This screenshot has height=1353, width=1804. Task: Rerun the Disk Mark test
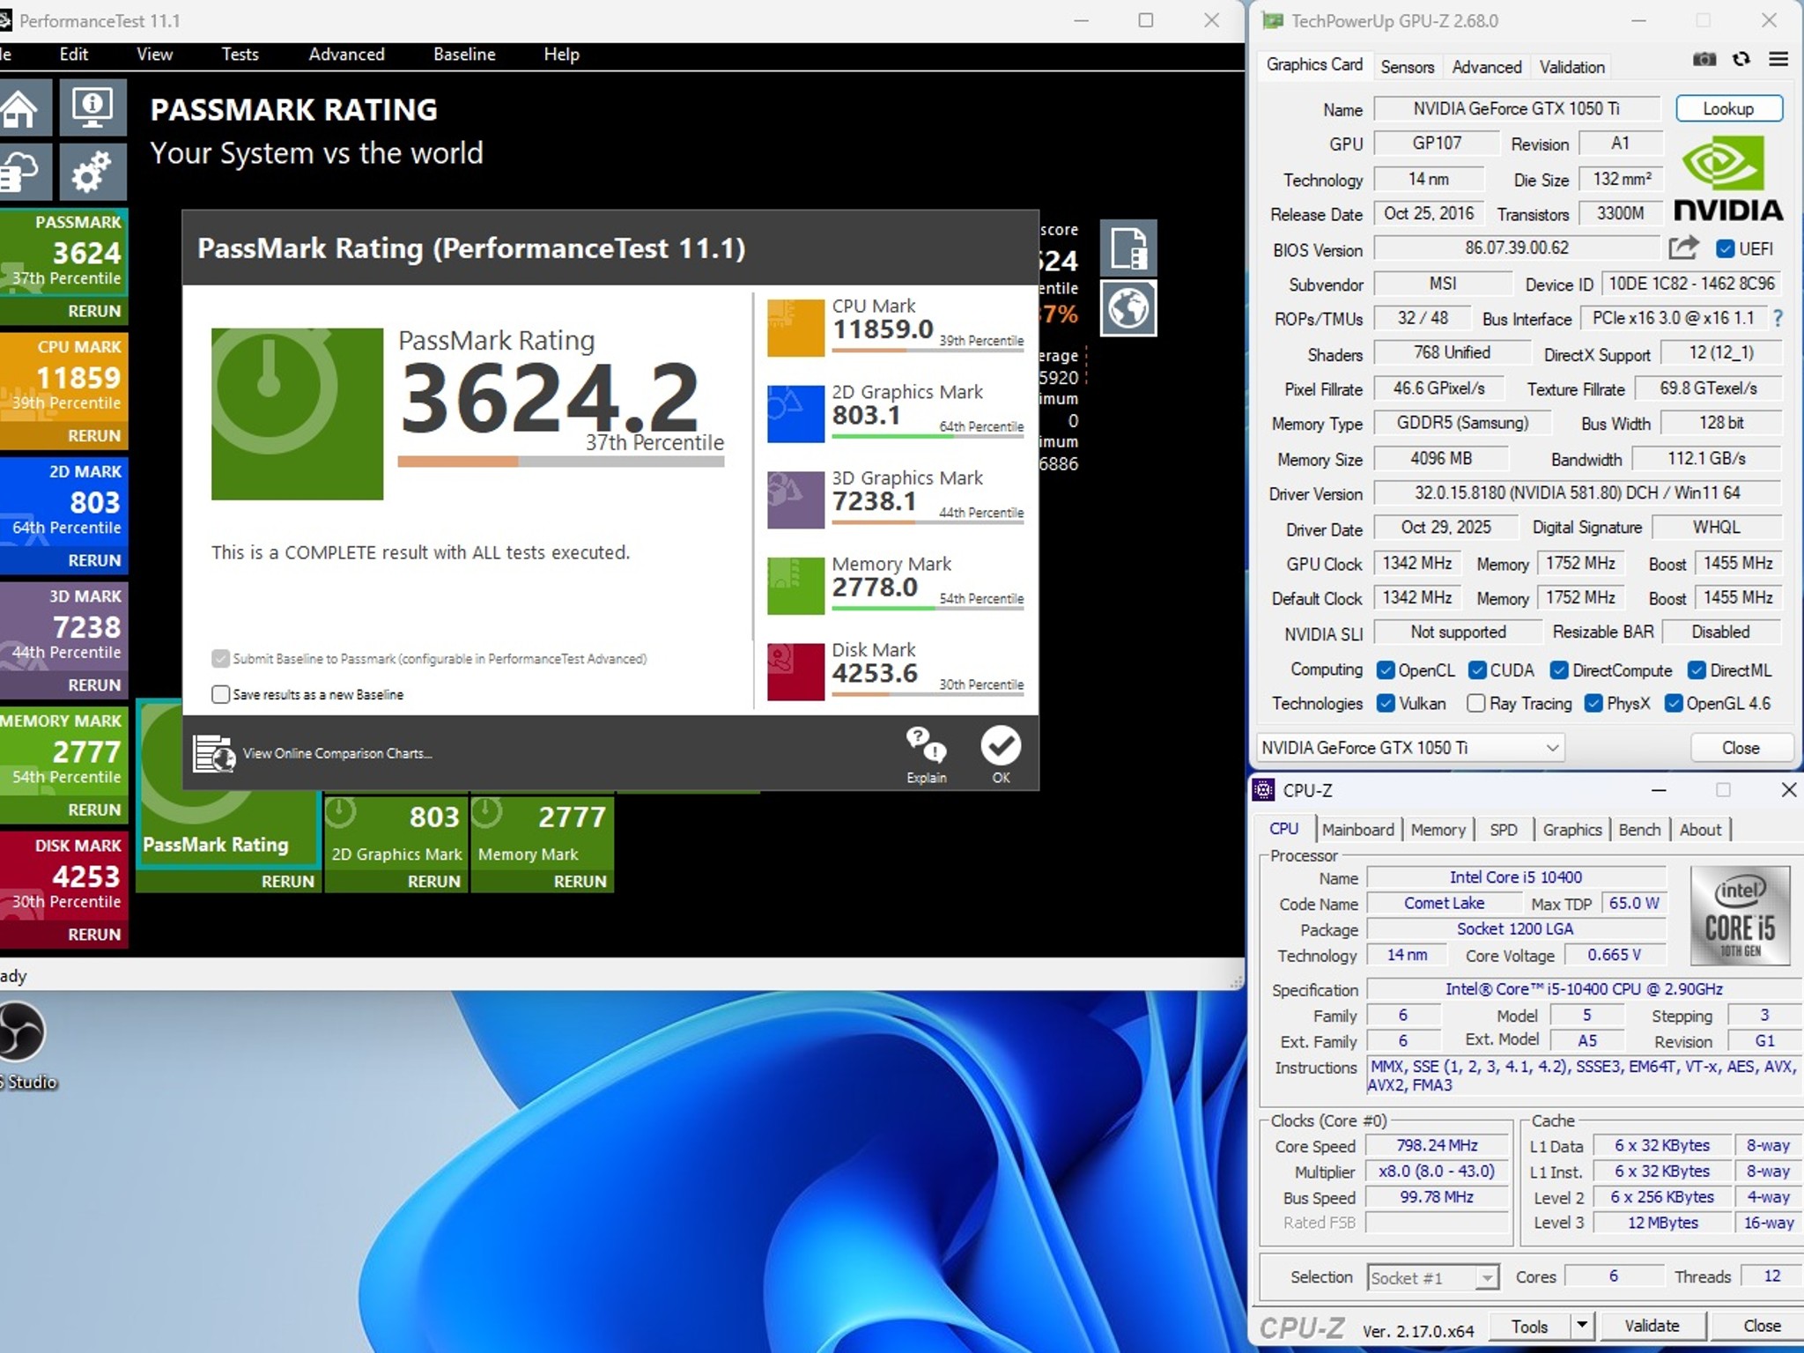[94, 935]
